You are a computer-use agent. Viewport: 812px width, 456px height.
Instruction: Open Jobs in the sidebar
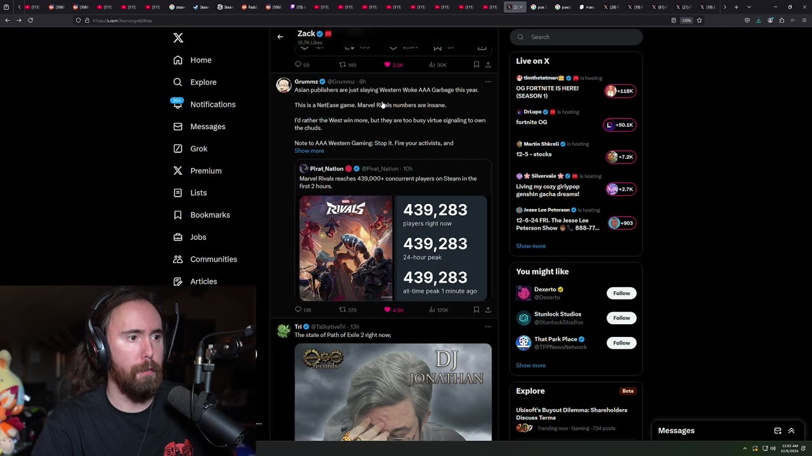189,237
